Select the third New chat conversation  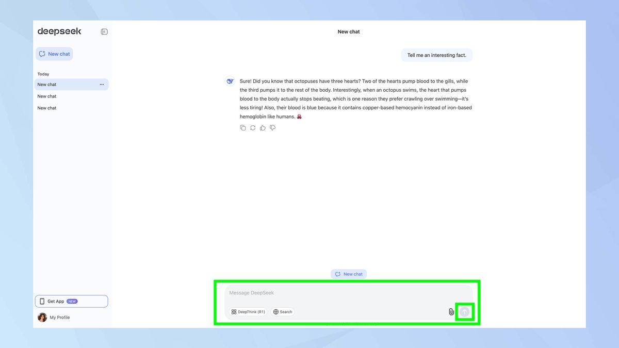[x=47, y=108]
